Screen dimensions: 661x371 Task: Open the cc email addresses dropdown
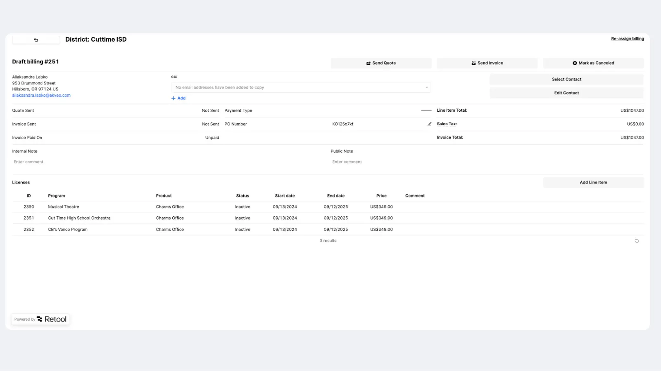(x=301, y=87)
